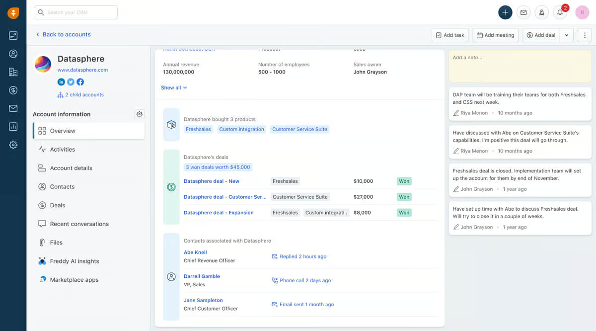Select Overview in account menu
Image resolution: width=596 pixels, height=331 pixels.
(89, 131)
